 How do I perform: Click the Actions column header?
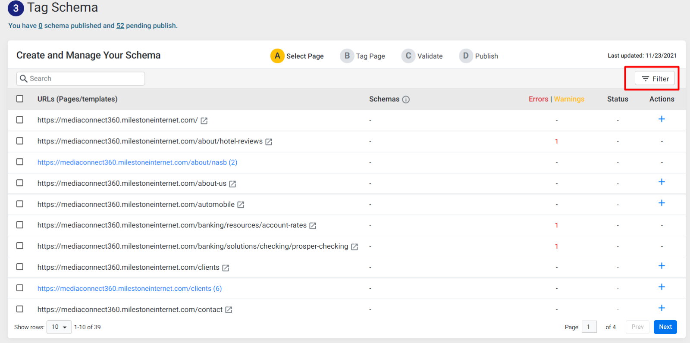pos(662,99)
